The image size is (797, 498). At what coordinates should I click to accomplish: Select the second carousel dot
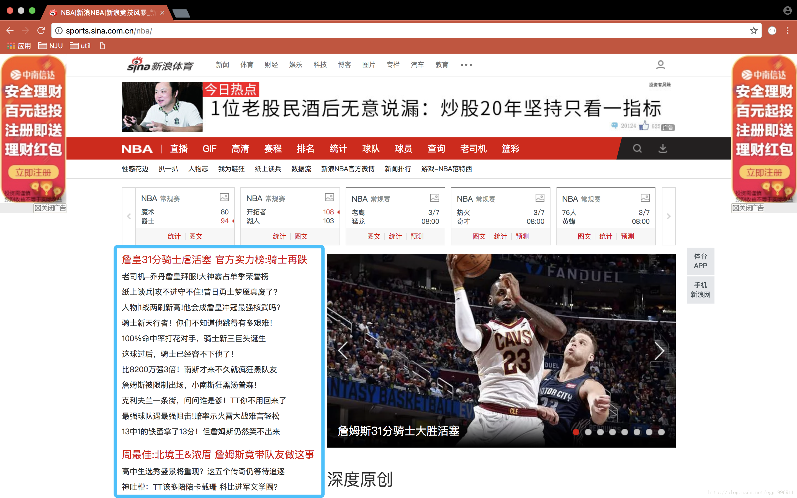[588, 432]
